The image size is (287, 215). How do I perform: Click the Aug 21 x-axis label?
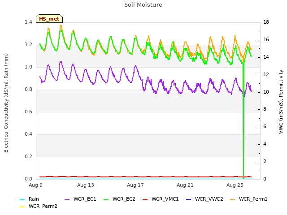(185, 185)
